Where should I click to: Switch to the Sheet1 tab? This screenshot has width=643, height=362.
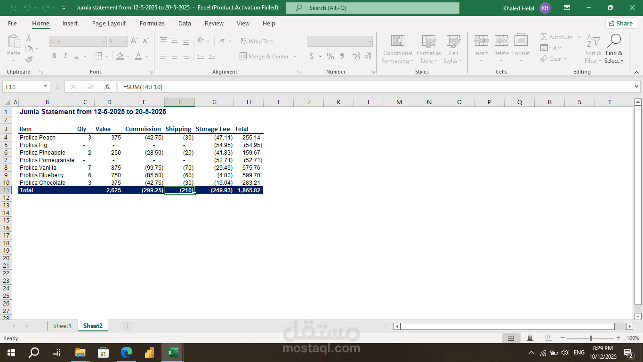point(62,326)
